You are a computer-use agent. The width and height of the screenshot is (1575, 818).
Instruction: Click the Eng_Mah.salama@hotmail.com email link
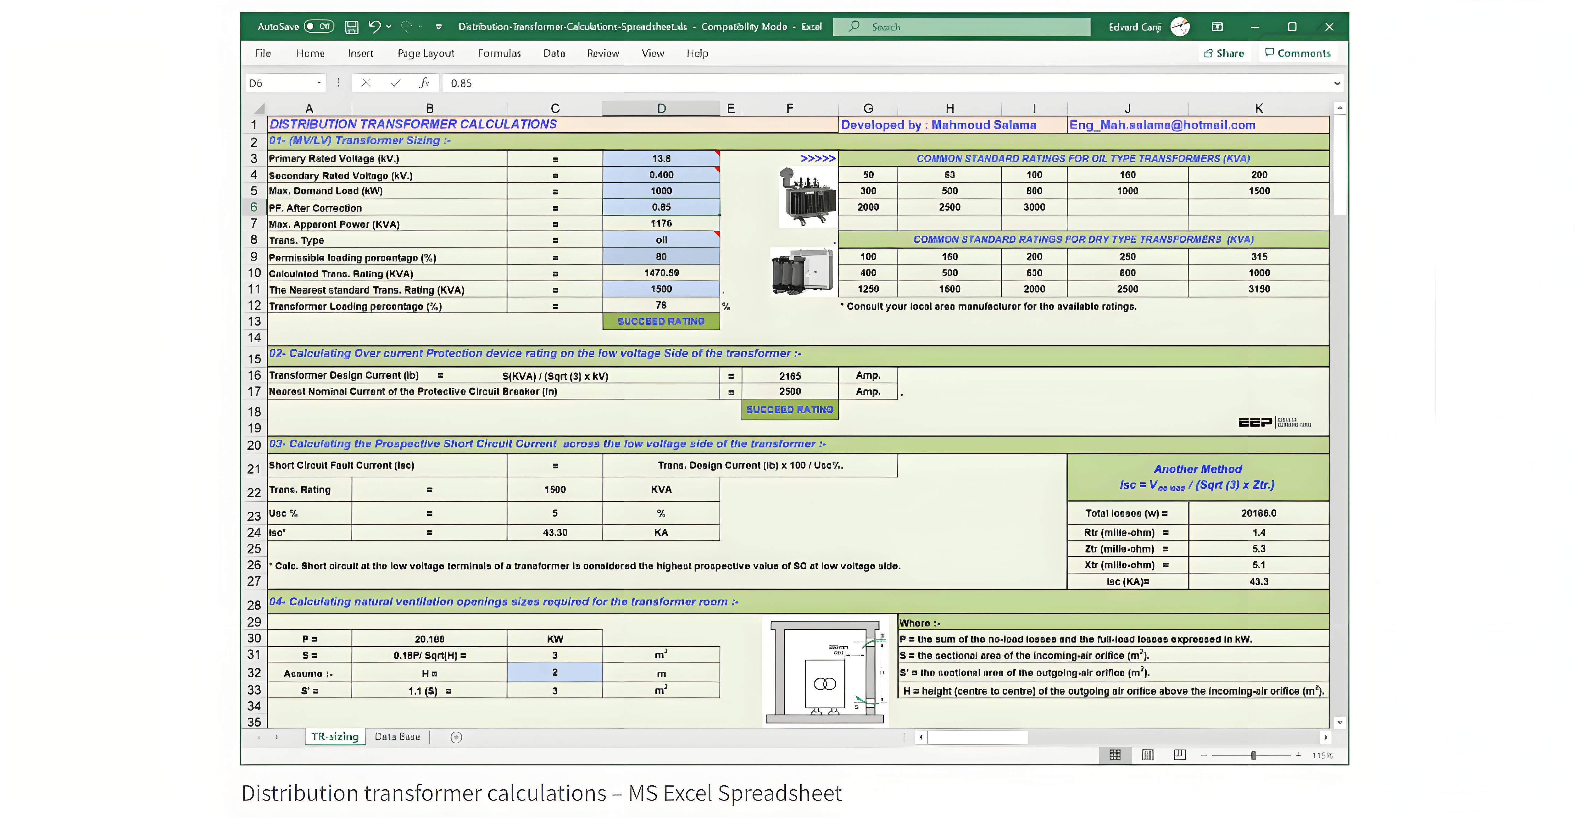[x=1162, y=125]
